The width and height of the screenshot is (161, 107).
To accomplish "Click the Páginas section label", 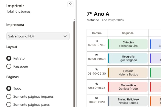I will click(x=12, y=77).
